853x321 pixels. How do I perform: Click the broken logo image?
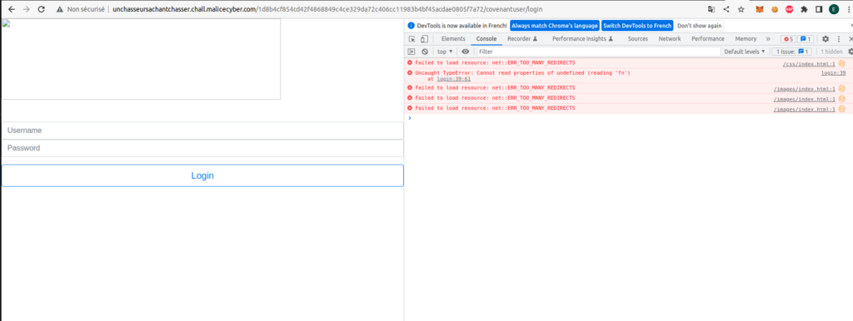[x=141, y=59]
